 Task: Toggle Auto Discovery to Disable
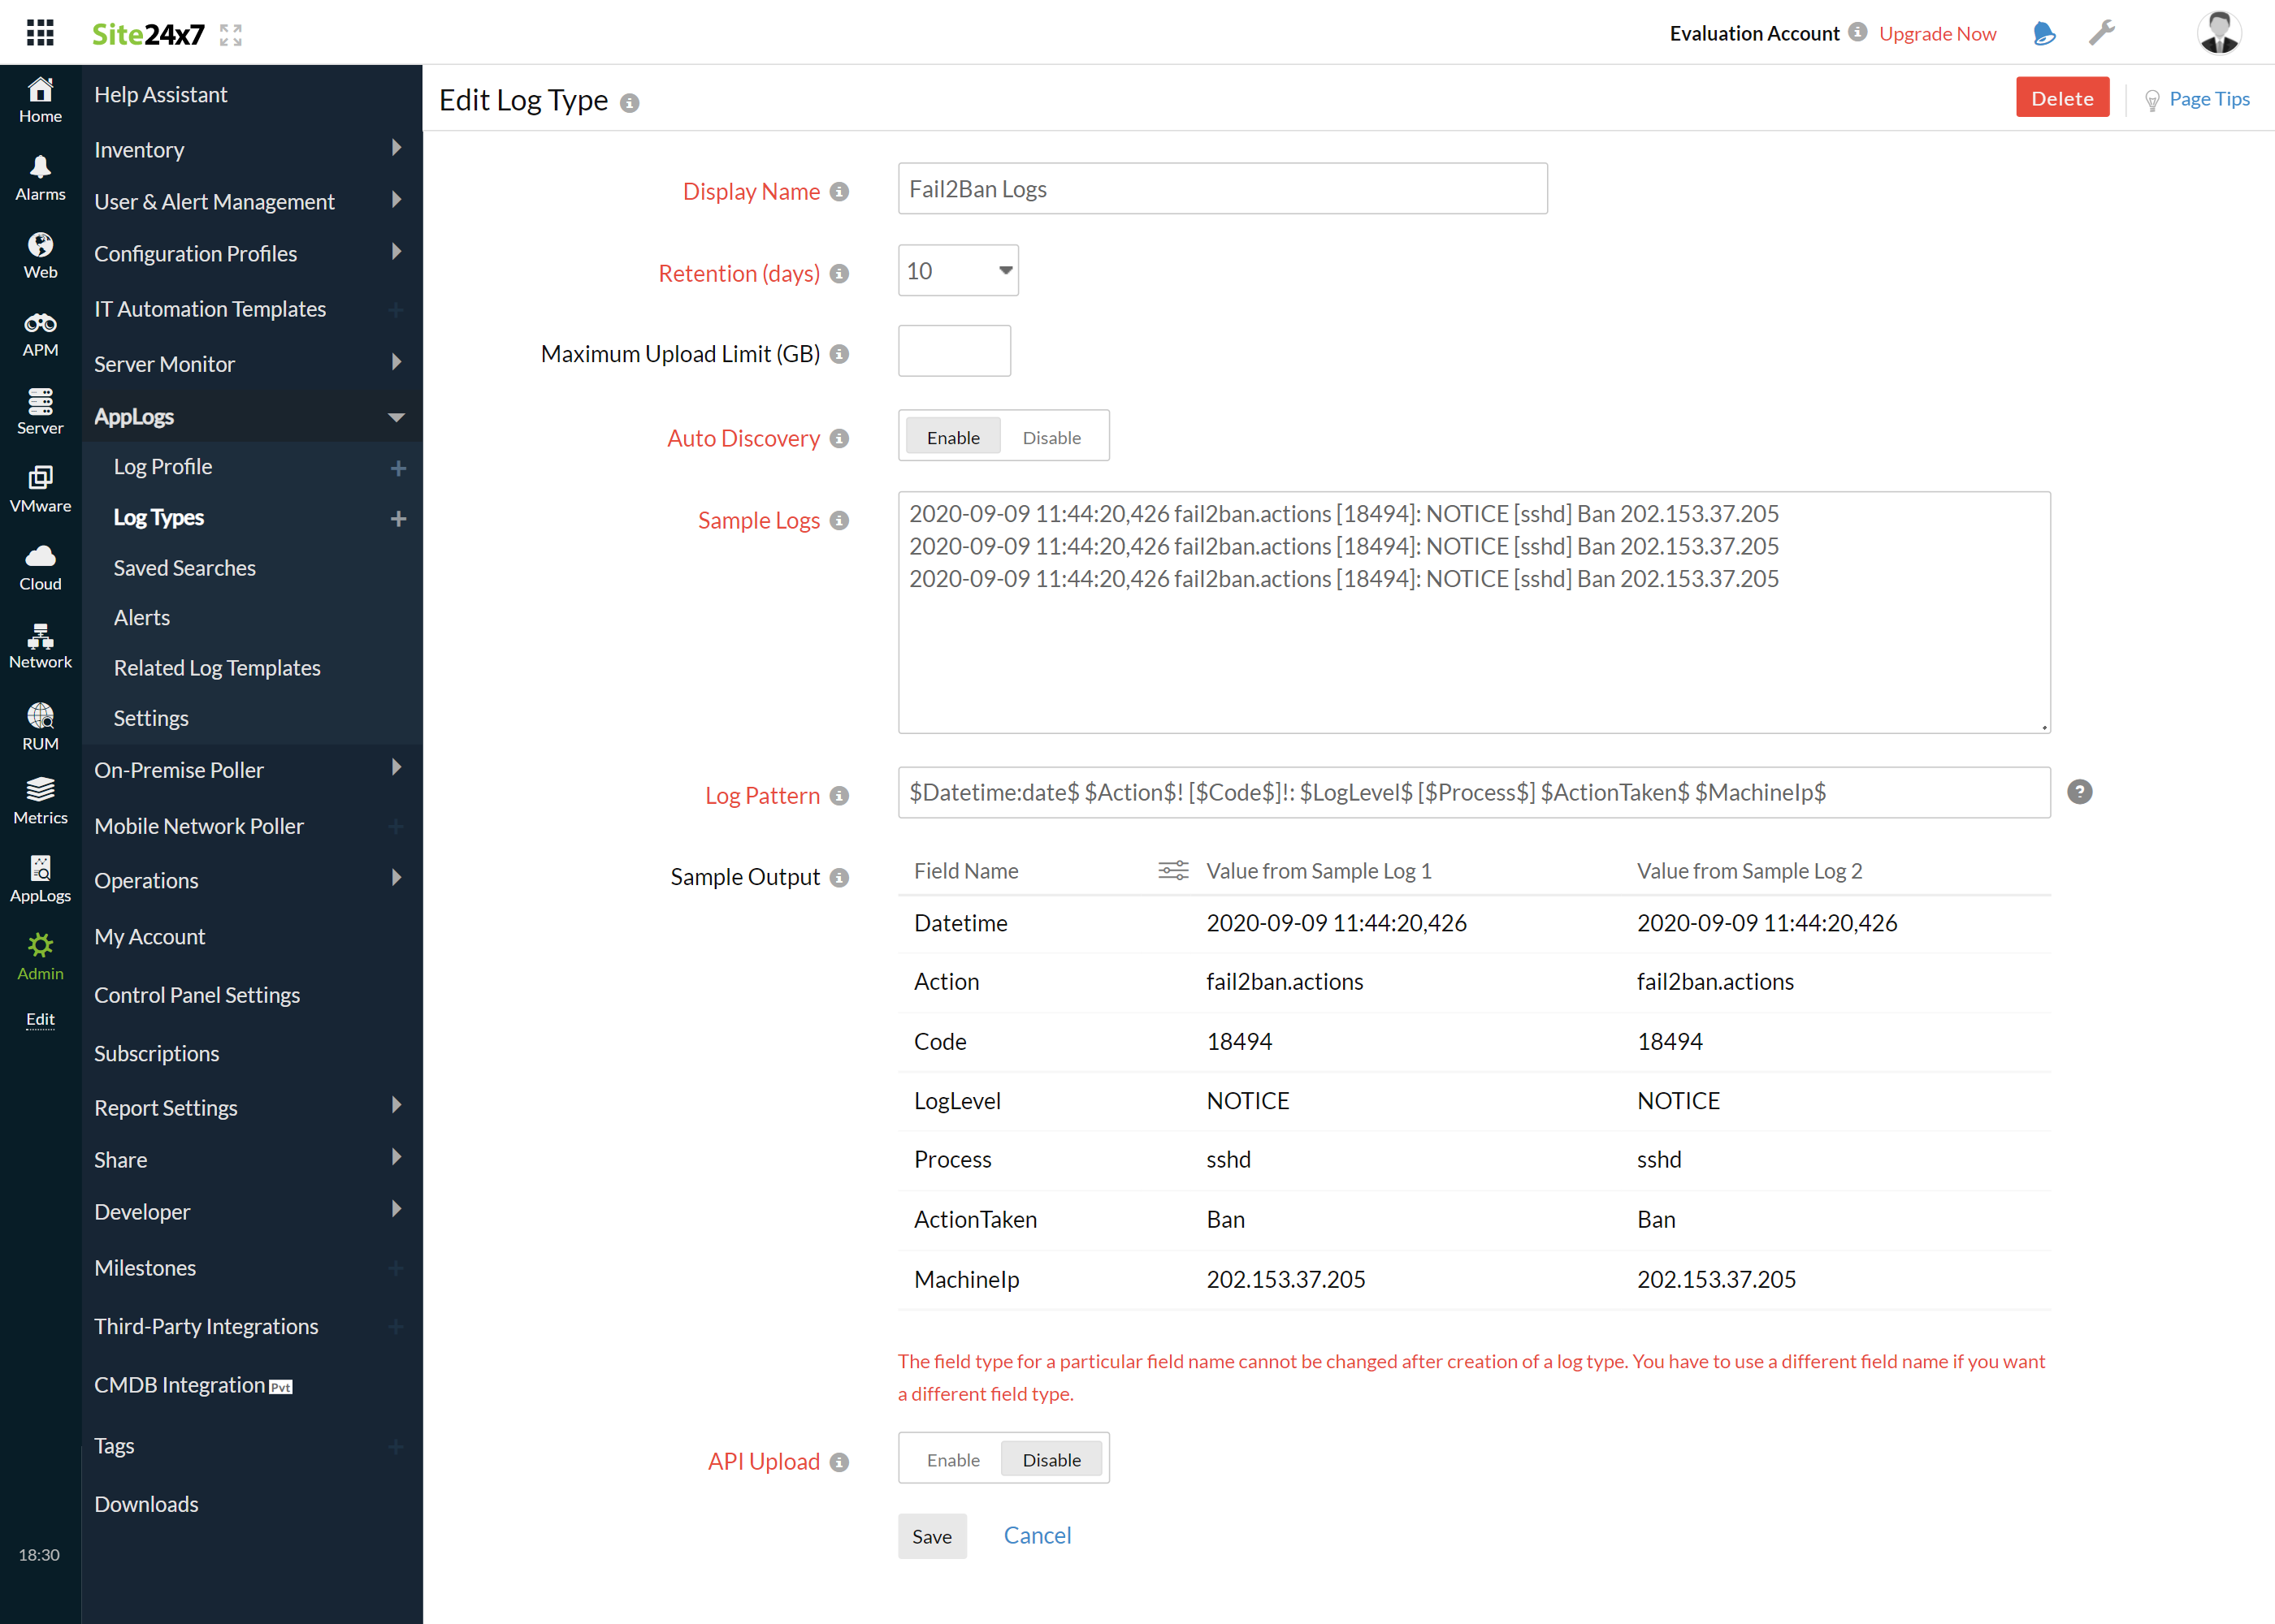1051,438
